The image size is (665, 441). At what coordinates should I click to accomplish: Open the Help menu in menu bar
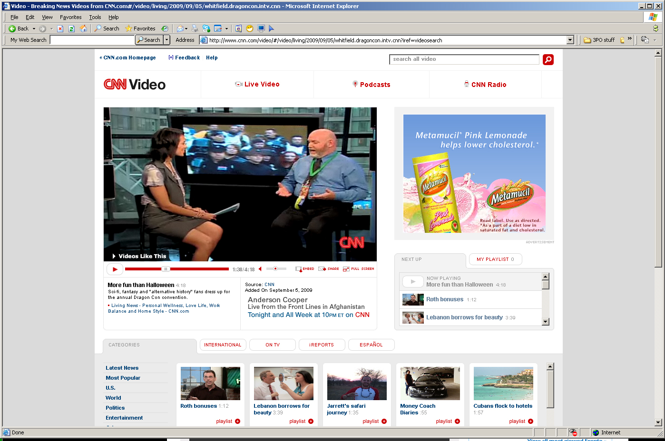(113, 17)
